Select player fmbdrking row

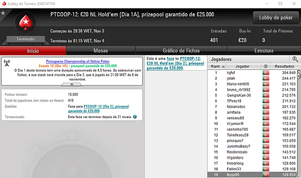(x=252, y=163)
